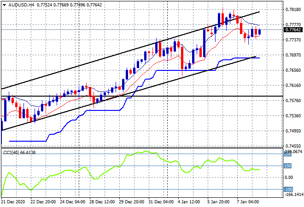Click the -166.1414 CCI scale minimum
This screenshot has height=207, width=304.
coord(293,194)
